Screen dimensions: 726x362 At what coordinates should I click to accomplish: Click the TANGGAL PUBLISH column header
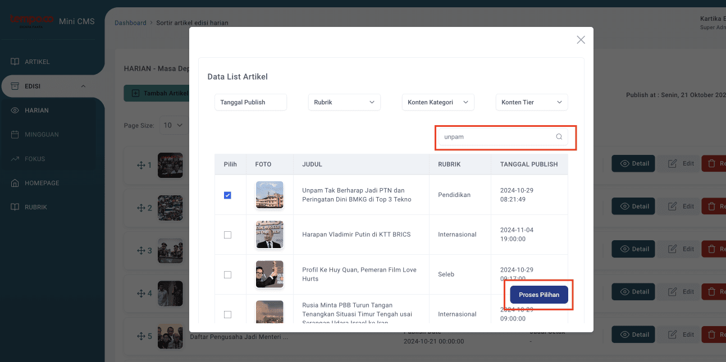click(x=529, y=164)
